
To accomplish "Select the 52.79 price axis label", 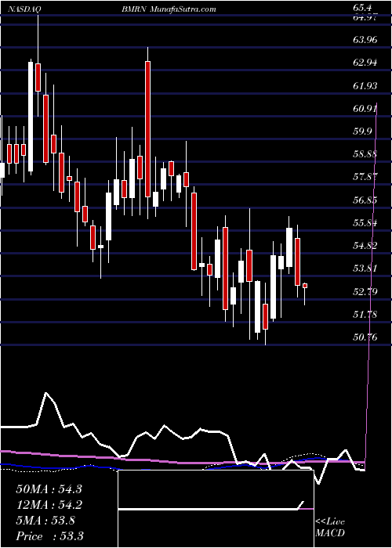I will (365, 291).
